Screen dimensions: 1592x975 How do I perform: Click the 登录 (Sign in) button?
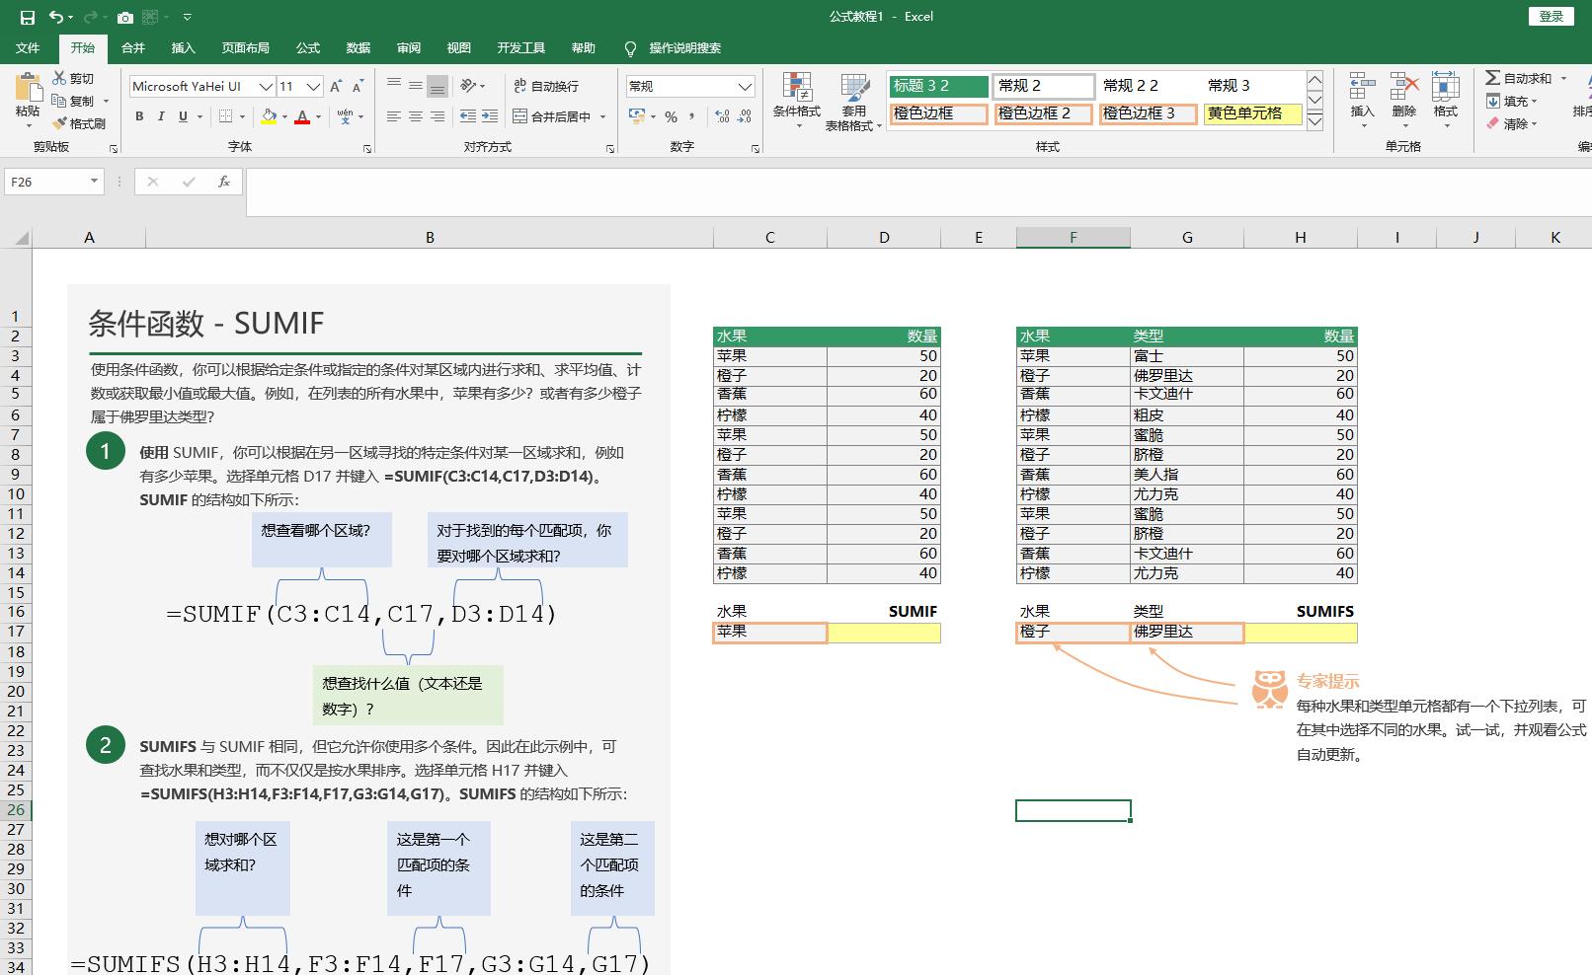[1551, 17]
